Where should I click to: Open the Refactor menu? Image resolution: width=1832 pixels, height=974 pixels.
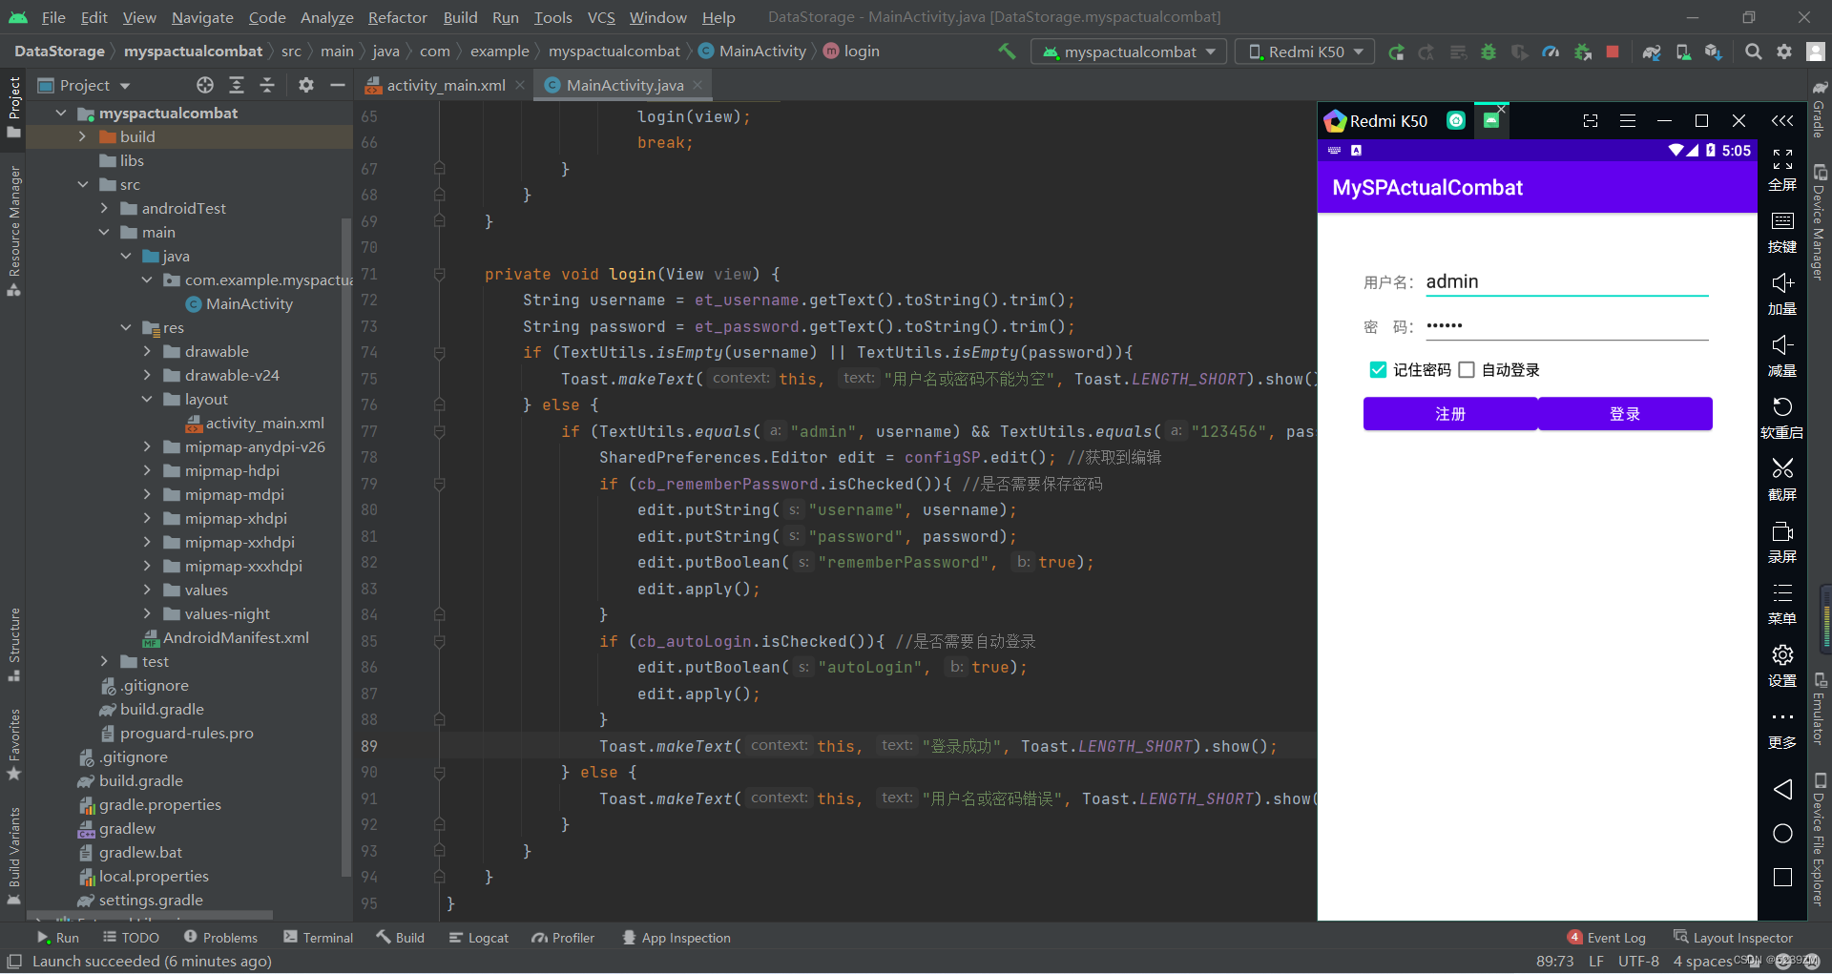click(x=397, y=17)
